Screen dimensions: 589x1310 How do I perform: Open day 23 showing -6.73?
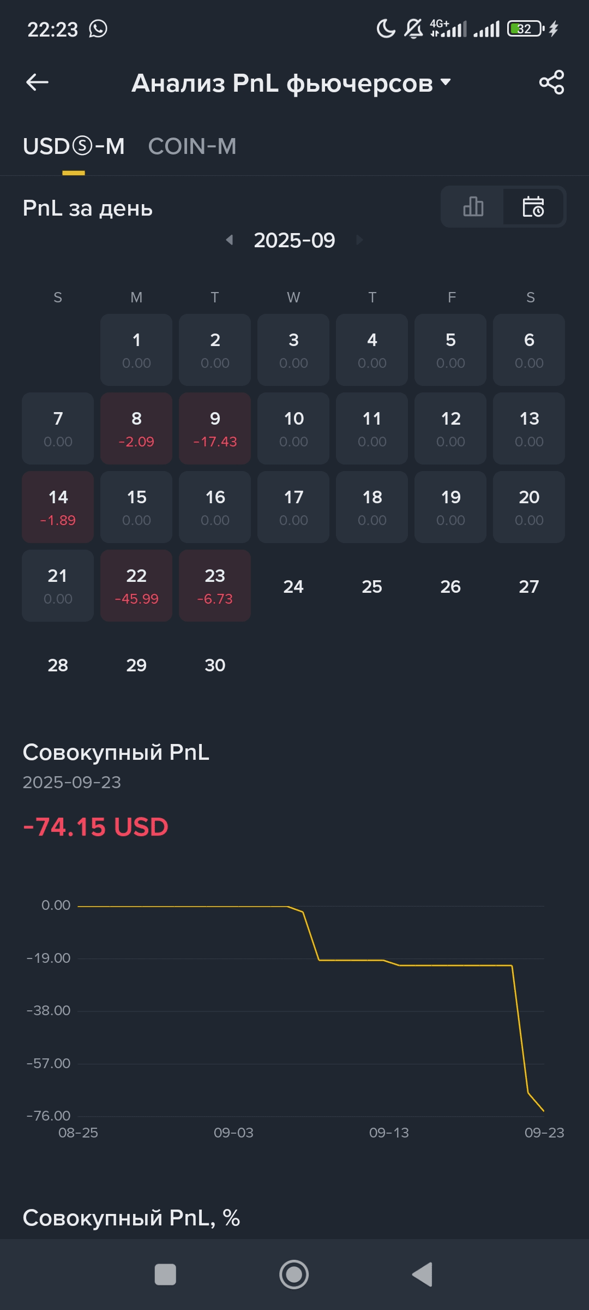[215, 586]
